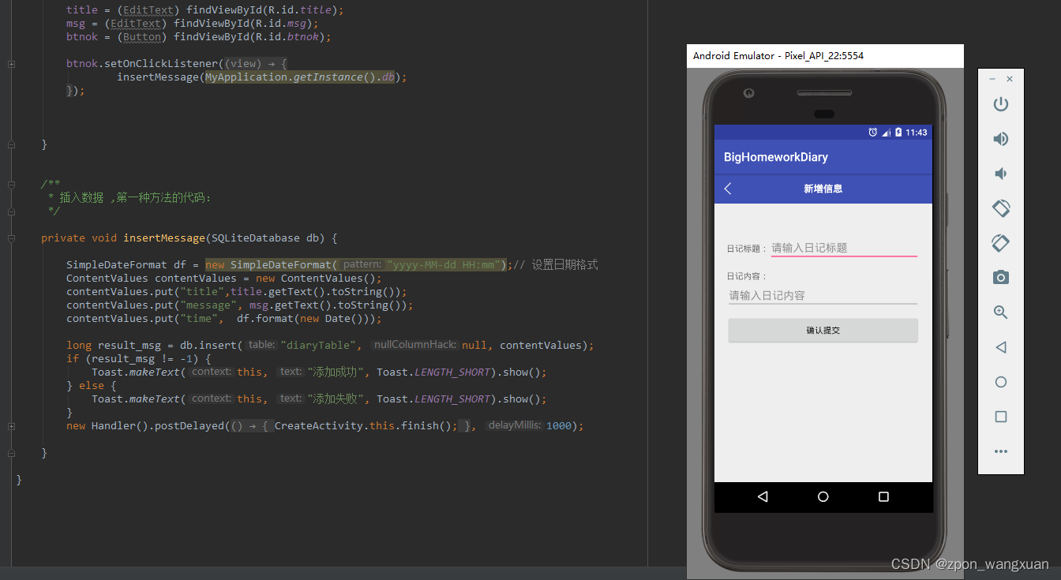This screenshot has width=1061, height=580.
Task: Open extended controls via the ellipsis icon
Action: click(x=1000, y=451)
